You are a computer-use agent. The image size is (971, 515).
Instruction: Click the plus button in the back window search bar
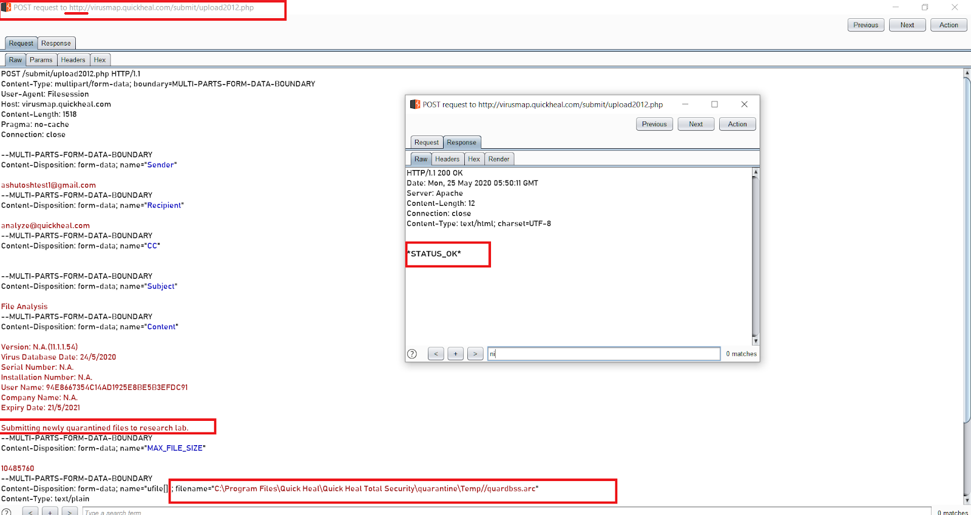coord(50,512)
